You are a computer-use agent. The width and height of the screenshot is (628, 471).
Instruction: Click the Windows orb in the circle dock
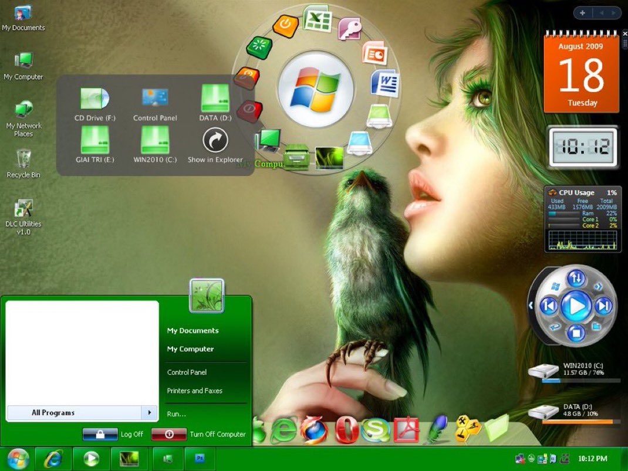(x=316, y=90)
